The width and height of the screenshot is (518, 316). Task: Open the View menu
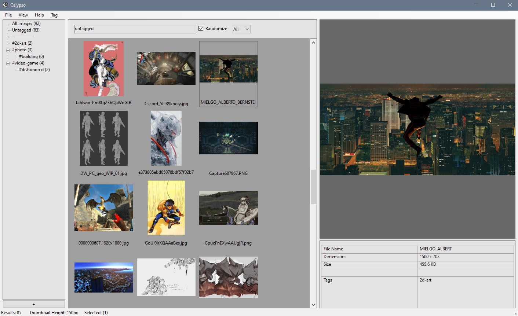pos(23,15)
